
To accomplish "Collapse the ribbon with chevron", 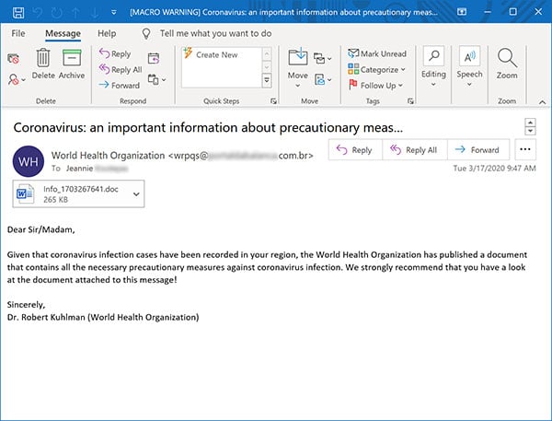I will click(543, 102).
